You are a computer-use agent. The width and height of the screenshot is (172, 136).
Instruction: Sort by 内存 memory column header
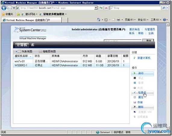(x=88, y=56)
